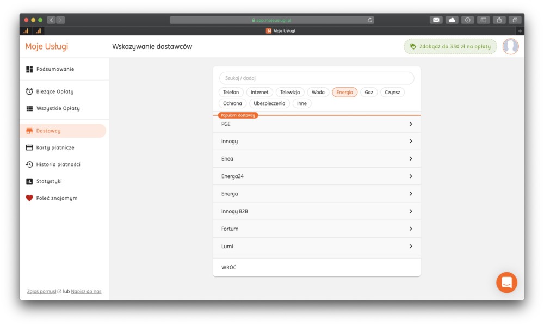Image resolution: width=544 pixels, height=326 pixels.
Task: Click the Zdobądź do 330 zł promo button
Action: [450, 46]
